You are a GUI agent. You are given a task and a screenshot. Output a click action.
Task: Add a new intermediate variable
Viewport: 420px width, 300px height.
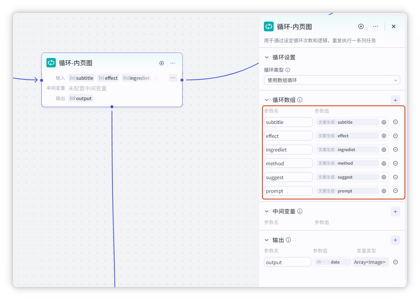click(395, 212)
